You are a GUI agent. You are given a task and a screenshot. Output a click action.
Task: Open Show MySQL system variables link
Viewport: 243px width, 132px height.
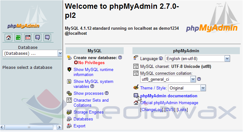[x=93, y=84]
